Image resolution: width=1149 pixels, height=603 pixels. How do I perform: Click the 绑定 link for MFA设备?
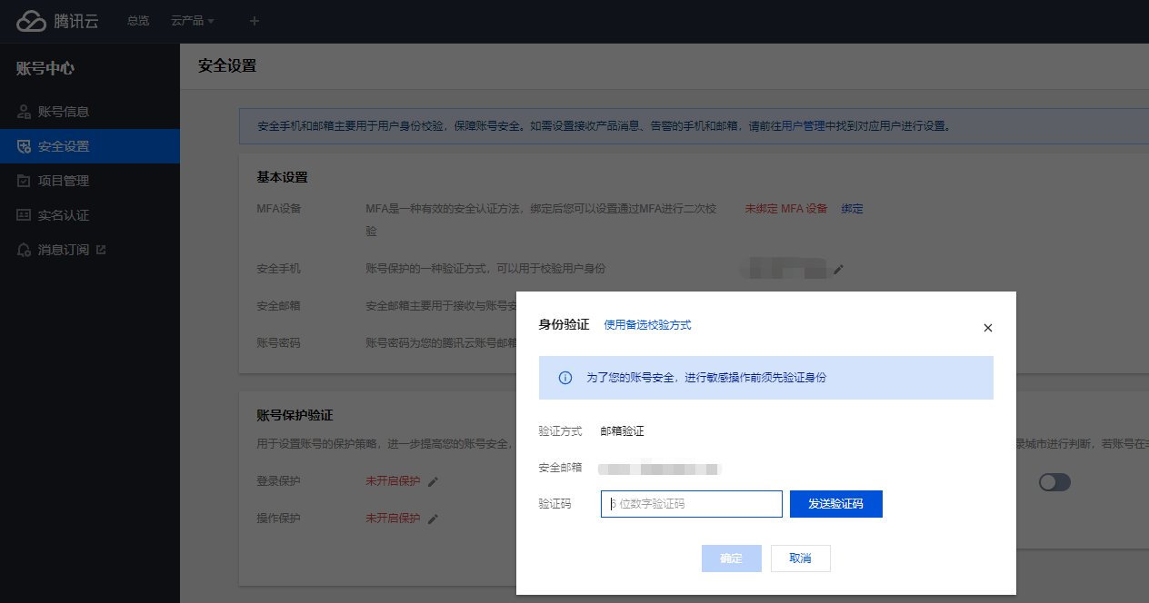click(852, 209)
